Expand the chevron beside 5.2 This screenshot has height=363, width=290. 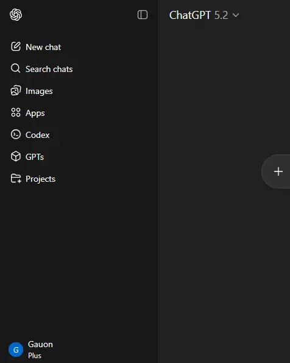point(236,15)
